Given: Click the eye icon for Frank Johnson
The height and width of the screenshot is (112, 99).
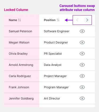Looking at the screenshot, I should point(82,87).
